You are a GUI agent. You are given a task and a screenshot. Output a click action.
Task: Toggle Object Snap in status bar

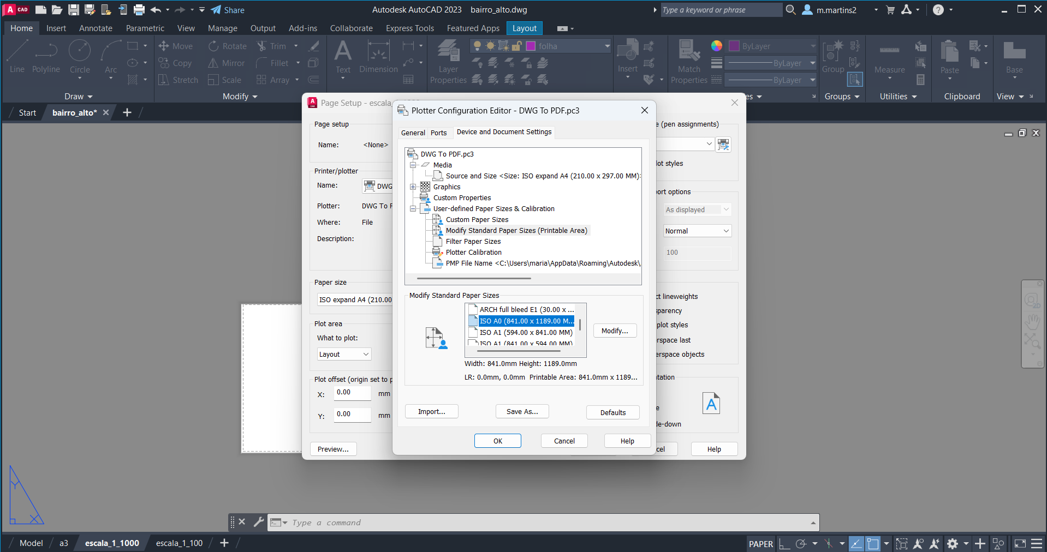[x=873, y=544]
